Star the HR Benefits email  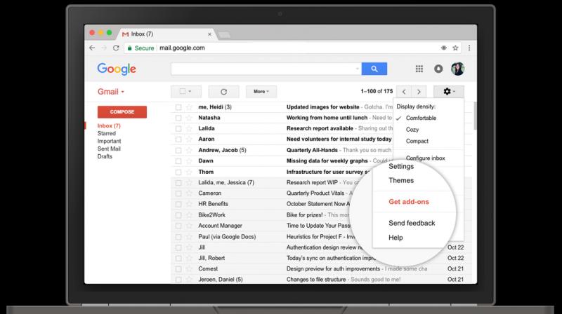[189, 204]
